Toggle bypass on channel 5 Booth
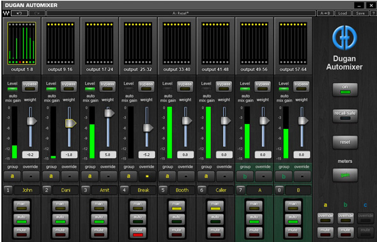The width and height of the screenshot is (377, 242). (x=185, y=86)
